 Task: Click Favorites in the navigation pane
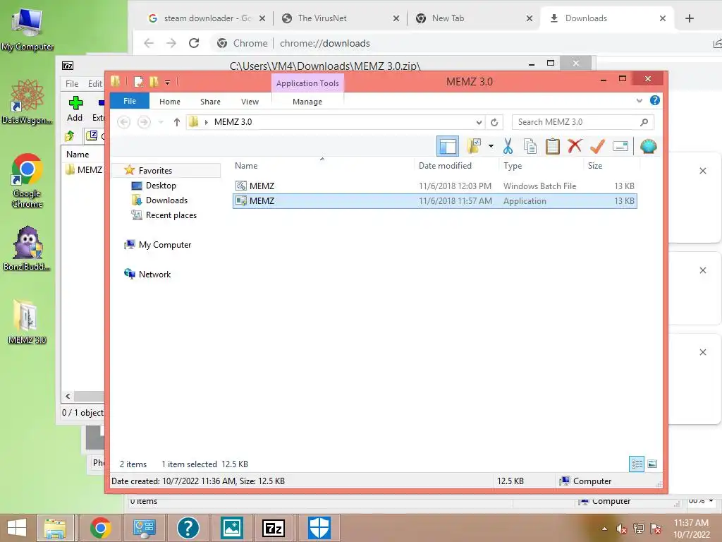click(155, 171)
